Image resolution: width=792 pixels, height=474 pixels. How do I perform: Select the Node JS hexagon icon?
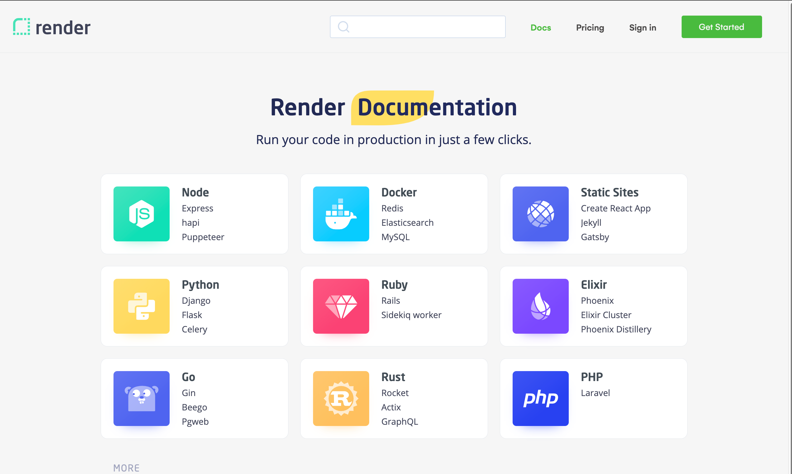141,214
